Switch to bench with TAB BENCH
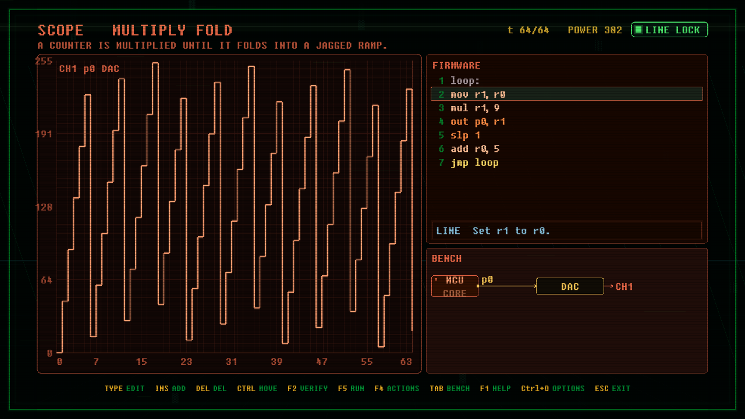Screen dimensions: 745x419 coord(450,388)
